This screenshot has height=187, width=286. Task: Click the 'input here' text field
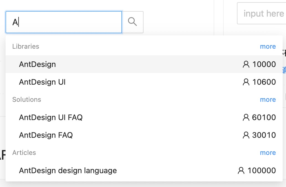pyautogui.click(x=262, y=14)
